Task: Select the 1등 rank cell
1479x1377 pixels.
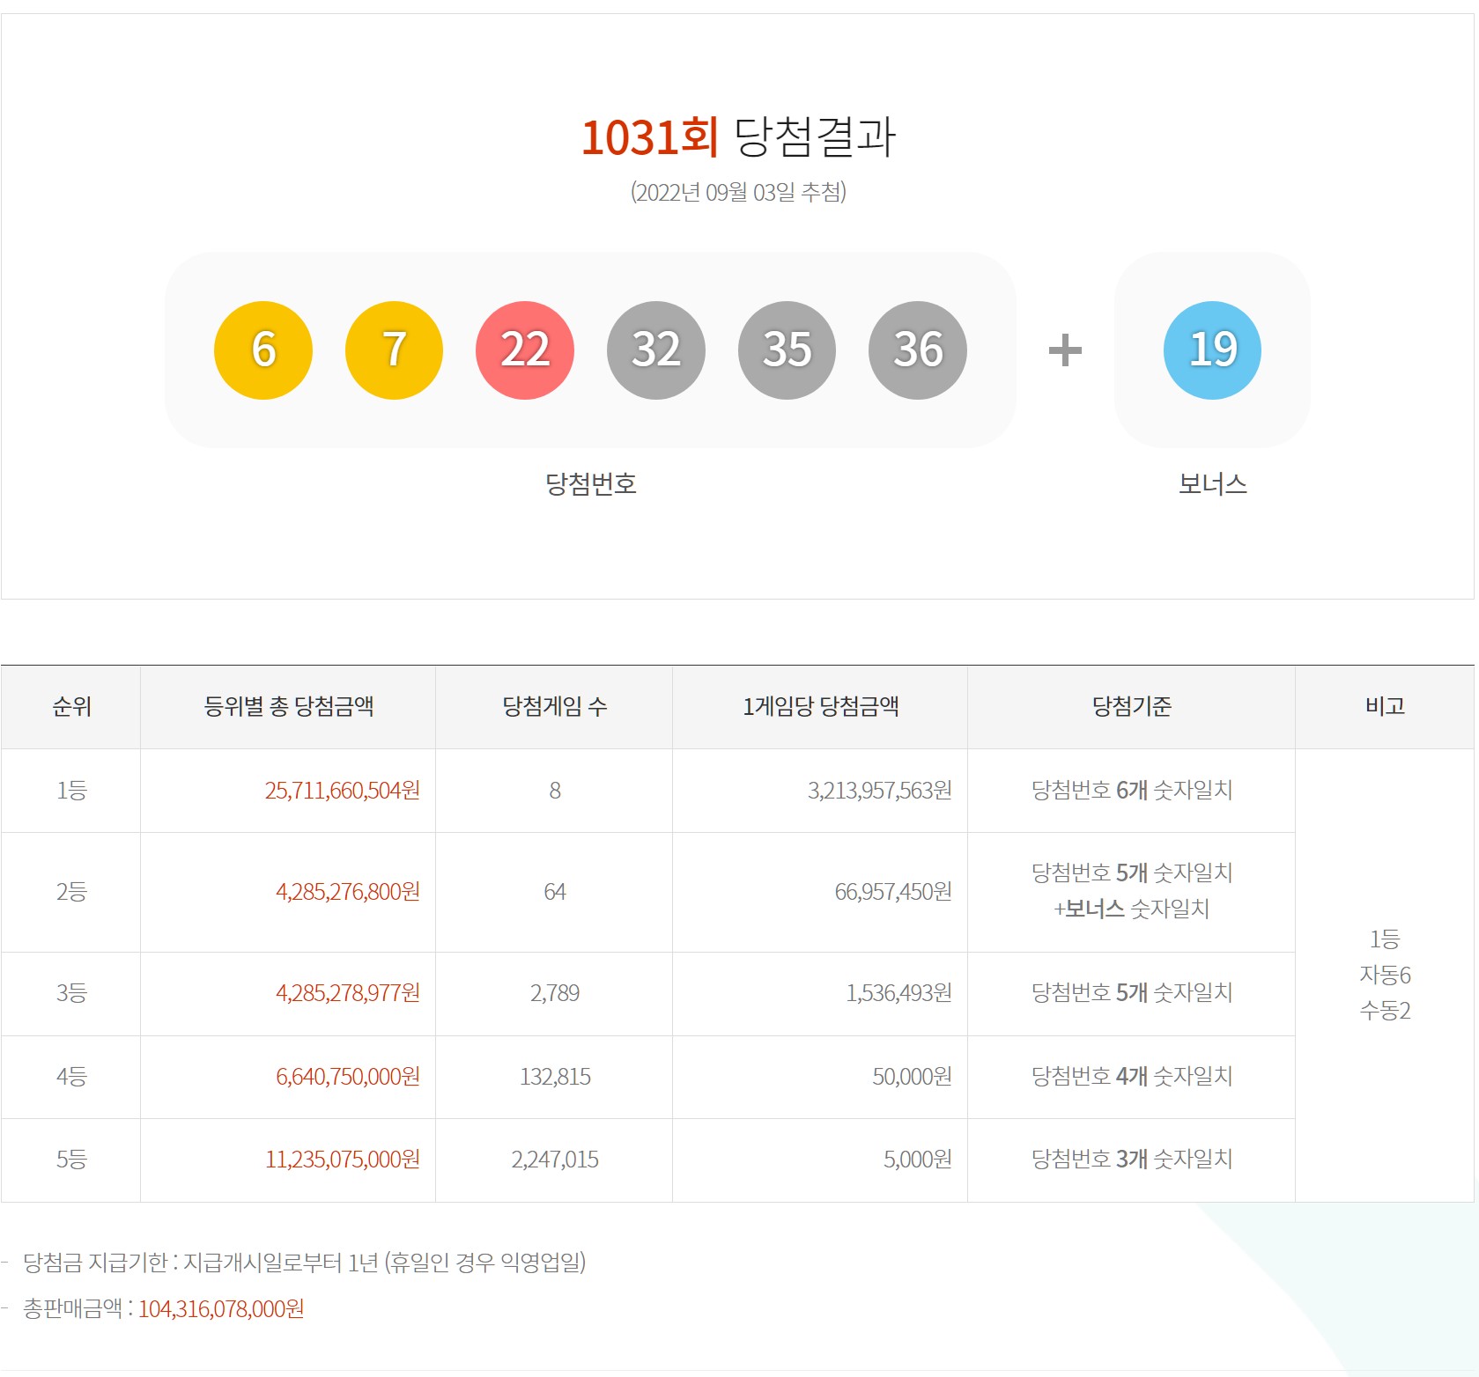Action: (x=71, y=791)
